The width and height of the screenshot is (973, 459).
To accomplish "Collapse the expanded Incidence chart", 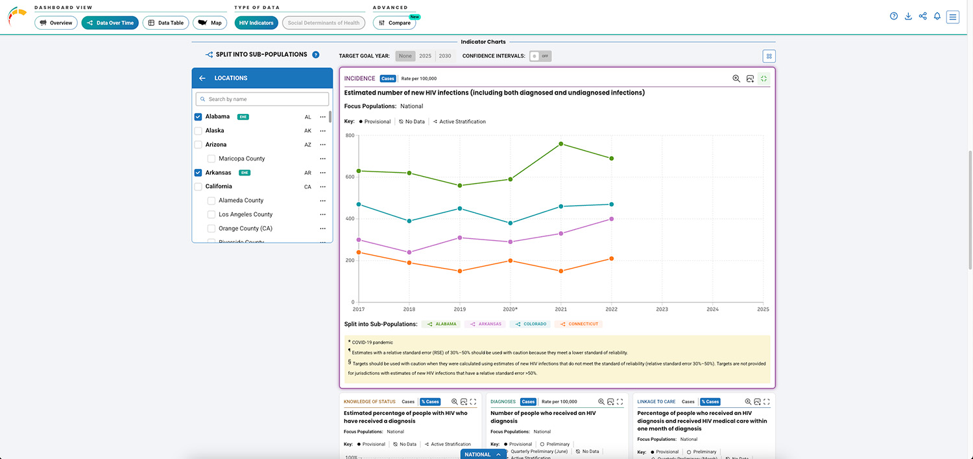I will [x=764, y=78].
